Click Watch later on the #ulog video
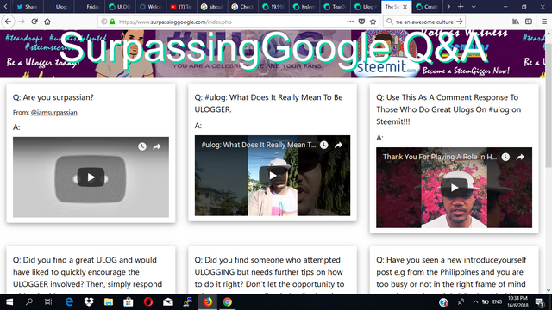The width and height of the screenshot is (552, 310). [x=324, y=145]
